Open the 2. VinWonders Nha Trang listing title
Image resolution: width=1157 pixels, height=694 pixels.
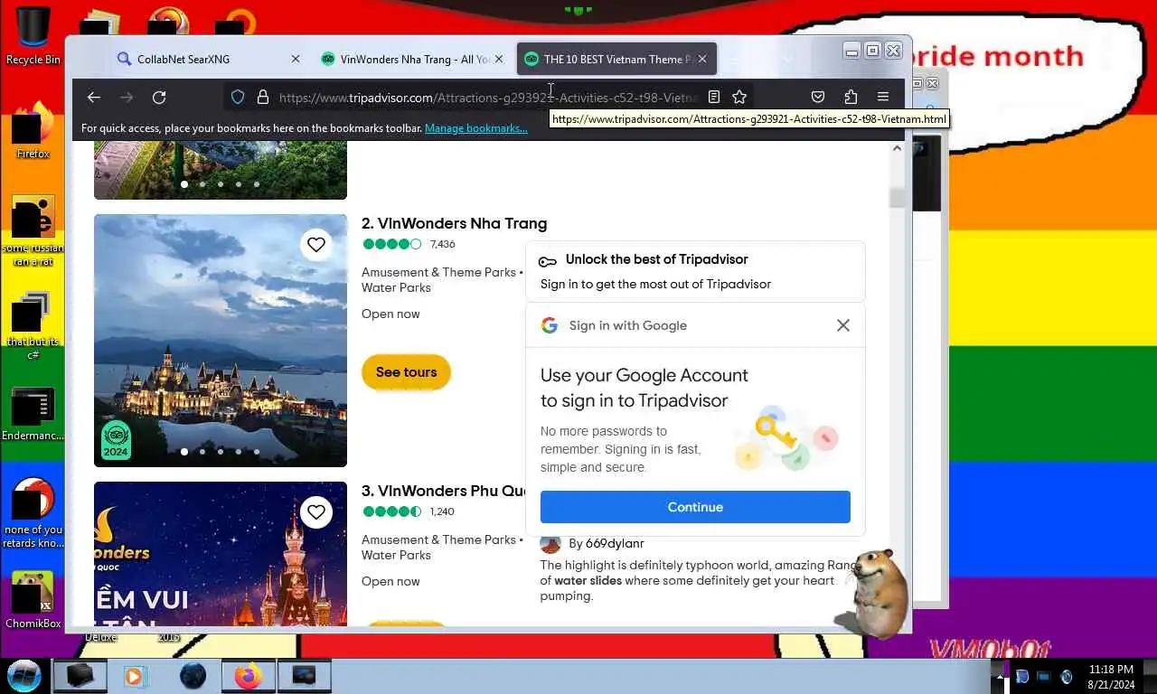point(454,223)
